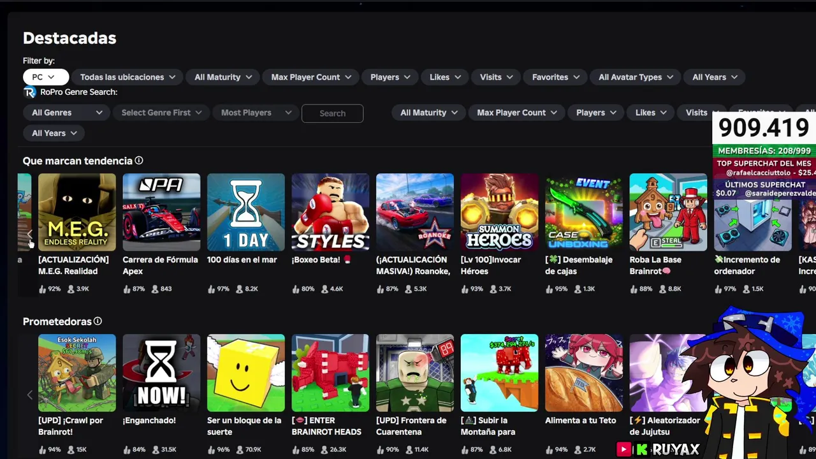Open Frontera de Cuarentena thumbnail
816x459 pixels.
(x=415, y=373)
